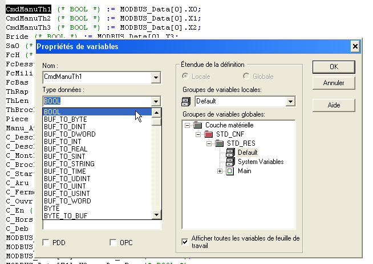Enable the OPC checkbox
The height and width of the screenshot is (264, 373).
[x=112, y=242]
